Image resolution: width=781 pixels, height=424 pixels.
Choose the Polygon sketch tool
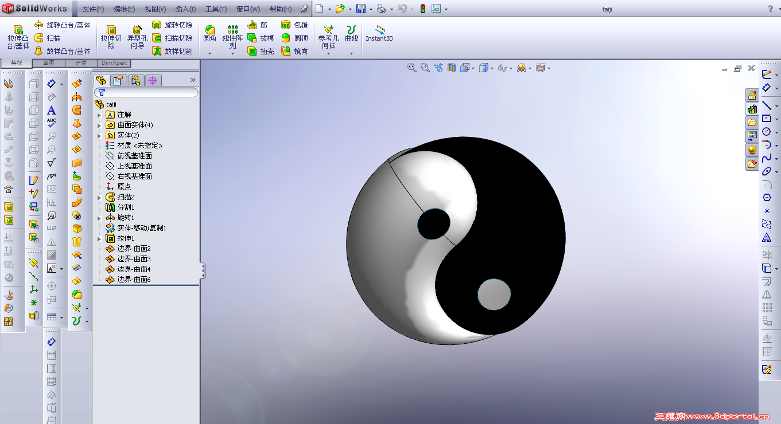767,198
